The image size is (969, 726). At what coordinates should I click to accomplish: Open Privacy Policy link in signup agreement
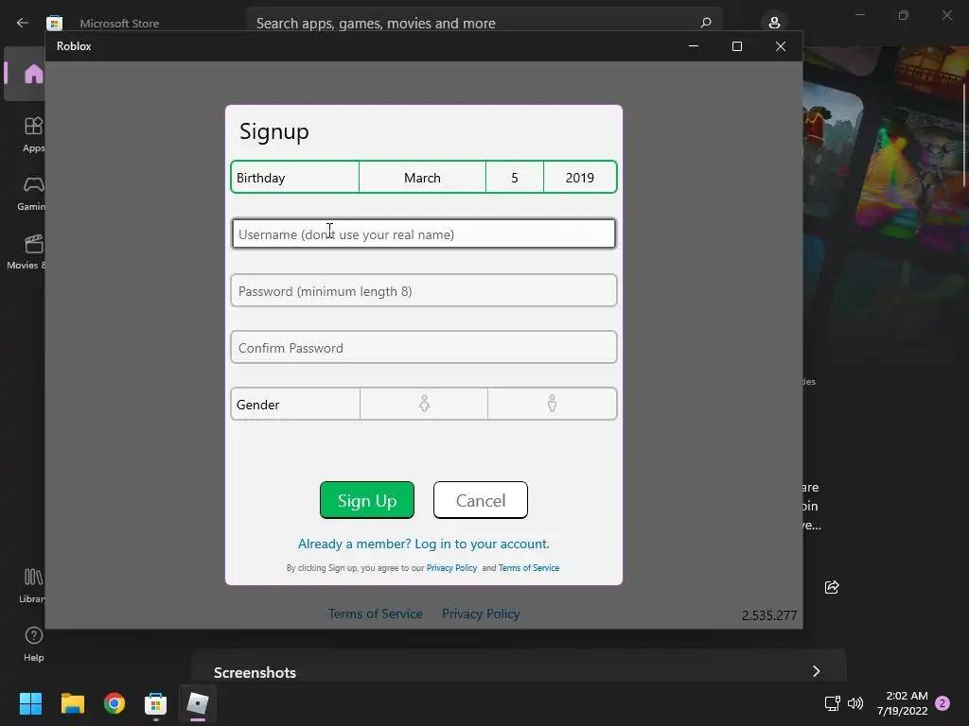451,568
